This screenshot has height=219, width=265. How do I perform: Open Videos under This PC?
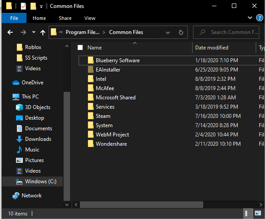pos(33,171)
